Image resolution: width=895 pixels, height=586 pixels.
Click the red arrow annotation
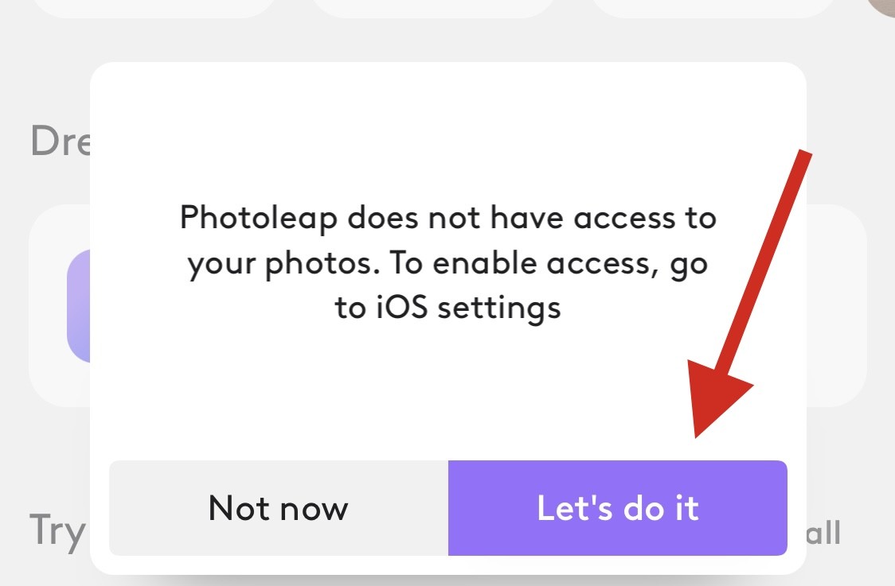tap(764, 270)
